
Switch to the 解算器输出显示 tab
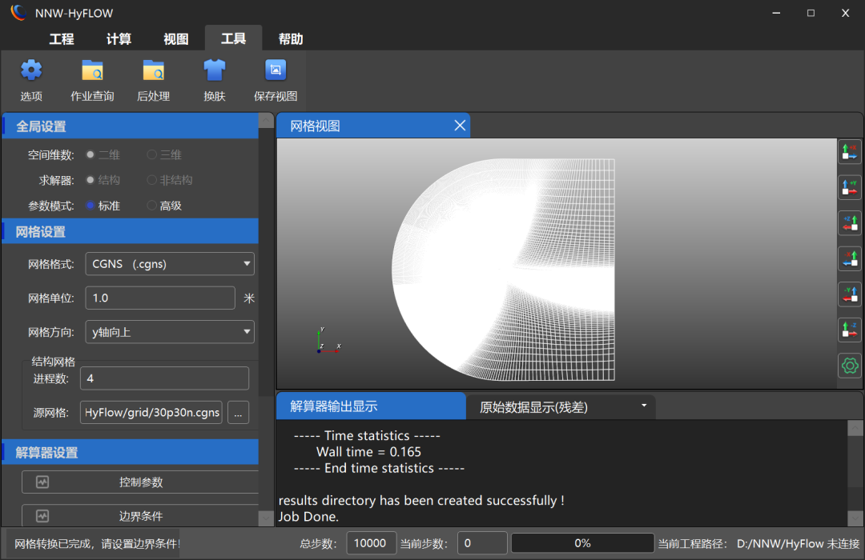(370, 406)
